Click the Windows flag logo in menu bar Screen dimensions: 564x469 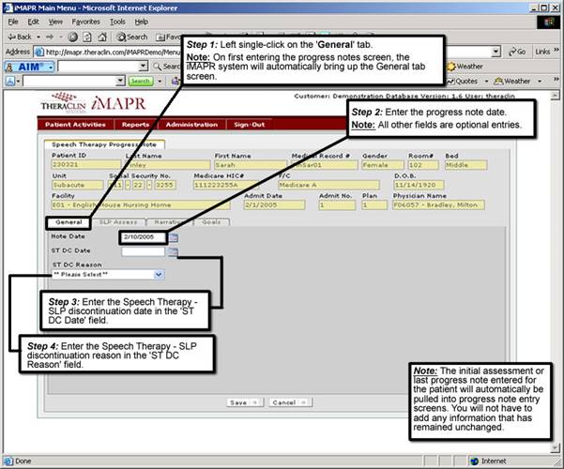pos(549,23)
